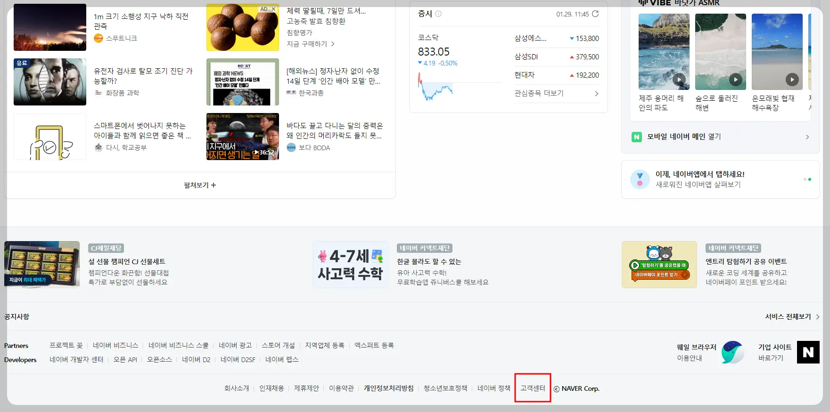830x412 pixels.
Task: Click the black Naver N logo
Action: coord(808,352)
